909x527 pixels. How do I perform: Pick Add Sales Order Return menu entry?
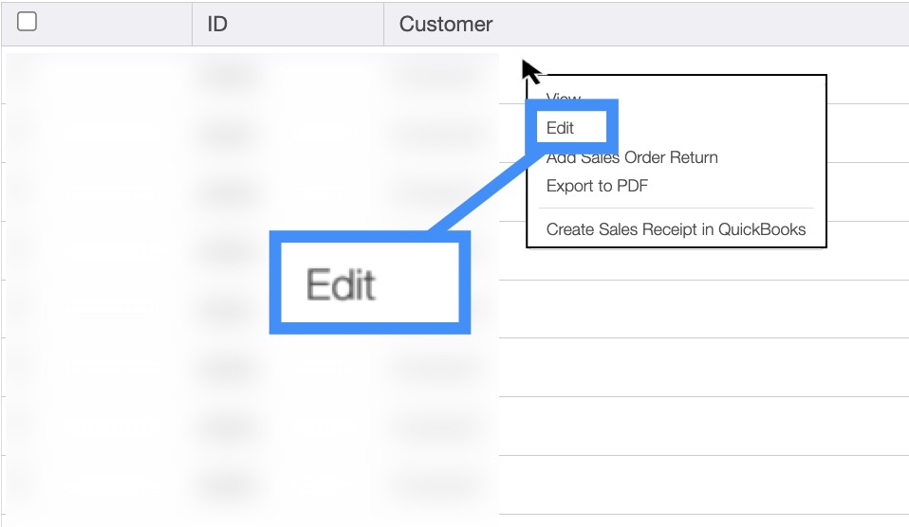click(x=632, y=157)
